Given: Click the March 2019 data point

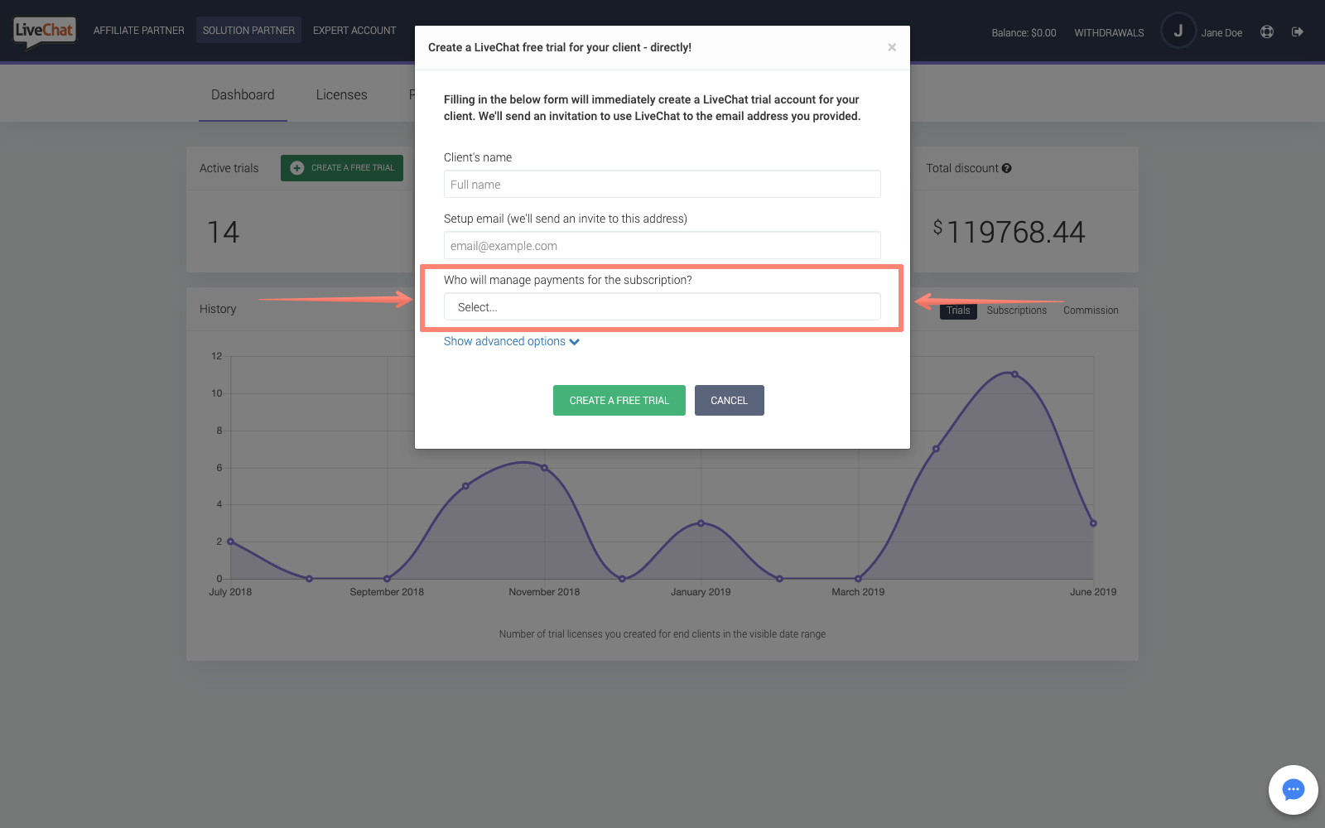Looking at the screenshot, I should click(x=858, y=579).
